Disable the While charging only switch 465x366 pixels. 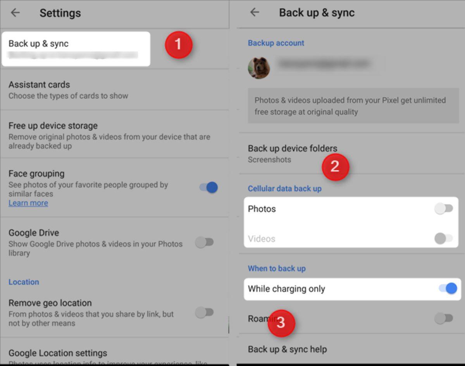(x=448, y=288)
